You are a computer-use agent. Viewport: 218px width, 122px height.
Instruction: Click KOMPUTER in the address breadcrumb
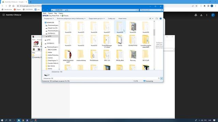59,10
